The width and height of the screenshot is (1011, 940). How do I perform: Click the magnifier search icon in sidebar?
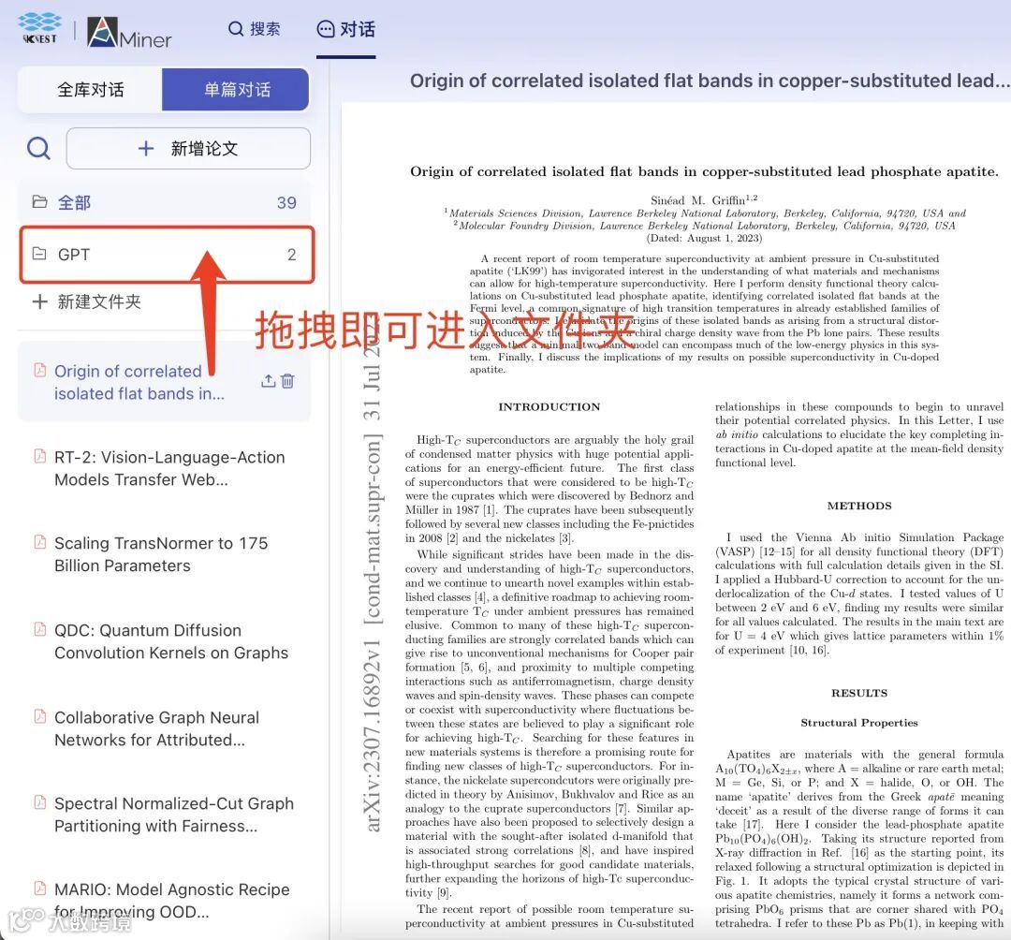[x=38, y=148]
